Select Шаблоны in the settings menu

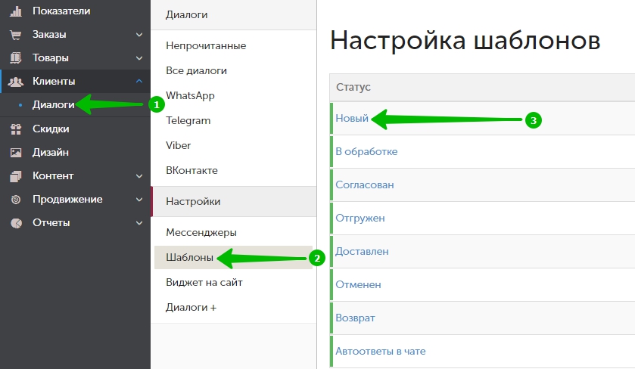click(189, 258)
